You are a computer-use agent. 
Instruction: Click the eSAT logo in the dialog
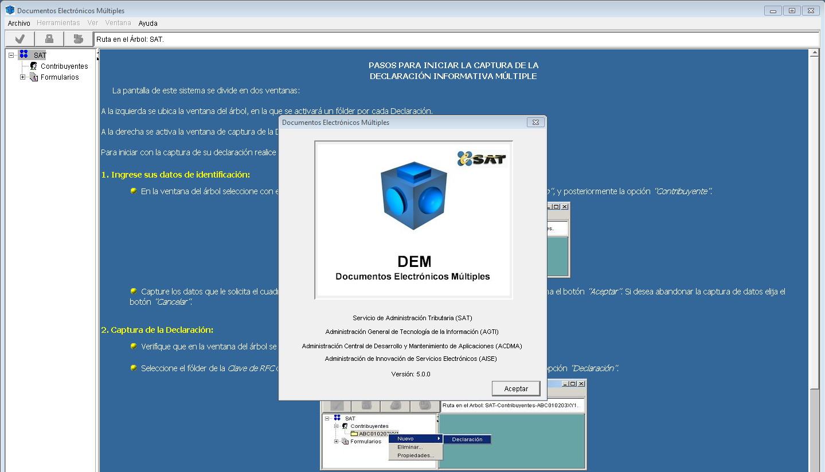pos(482,159)
